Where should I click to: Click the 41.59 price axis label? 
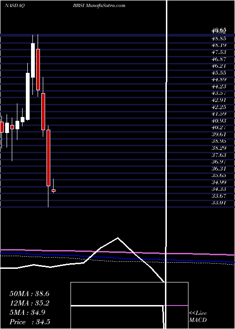tap(219, 114)
